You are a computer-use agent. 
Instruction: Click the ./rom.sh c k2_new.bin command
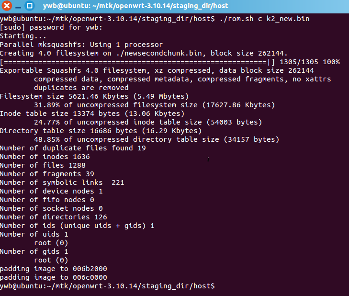[x=264, y=19]
